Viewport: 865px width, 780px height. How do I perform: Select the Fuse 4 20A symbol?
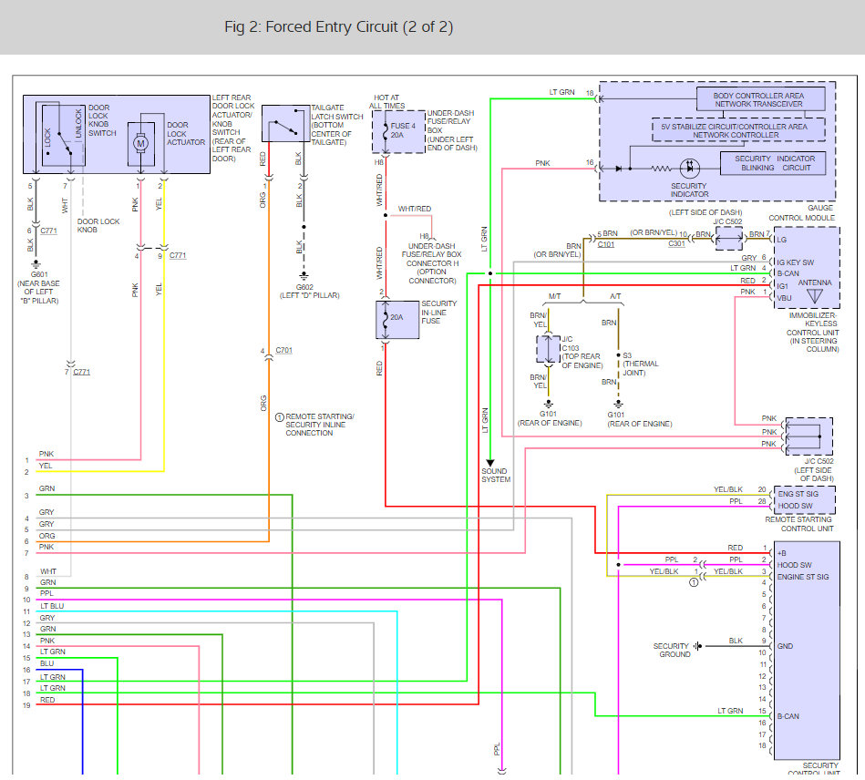coord(398,131)
